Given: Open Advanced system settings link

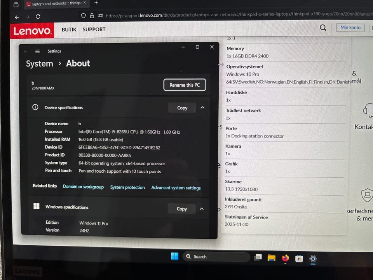Looking at the screenshot, I should [x=176, y=188].
